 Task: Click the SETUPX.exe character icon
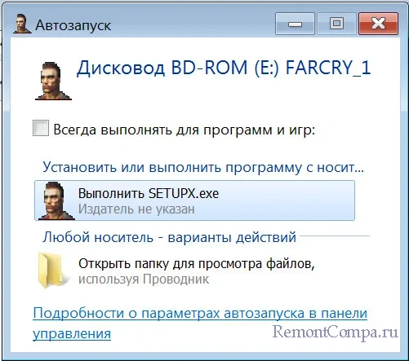tap(56, 200)
